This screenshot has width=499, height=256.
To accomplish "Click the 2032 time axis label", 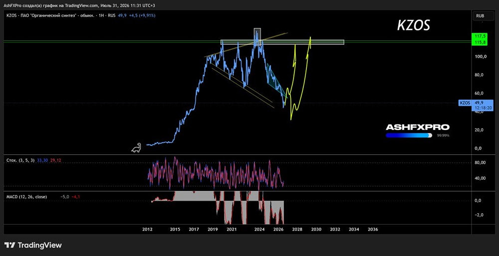I will pos(335,229).
